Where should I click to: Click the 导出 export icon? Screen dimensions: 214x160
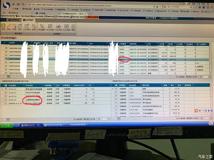20,26
